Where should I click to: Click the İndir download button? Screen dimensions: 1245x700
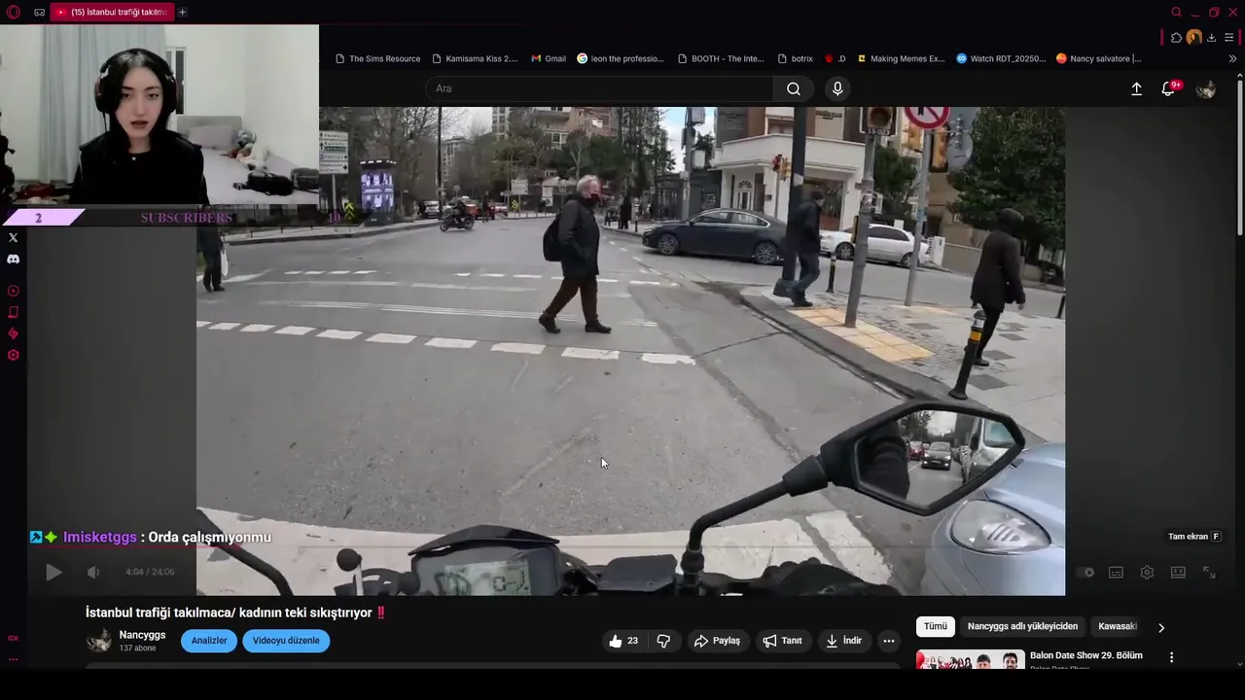(843, 641)
